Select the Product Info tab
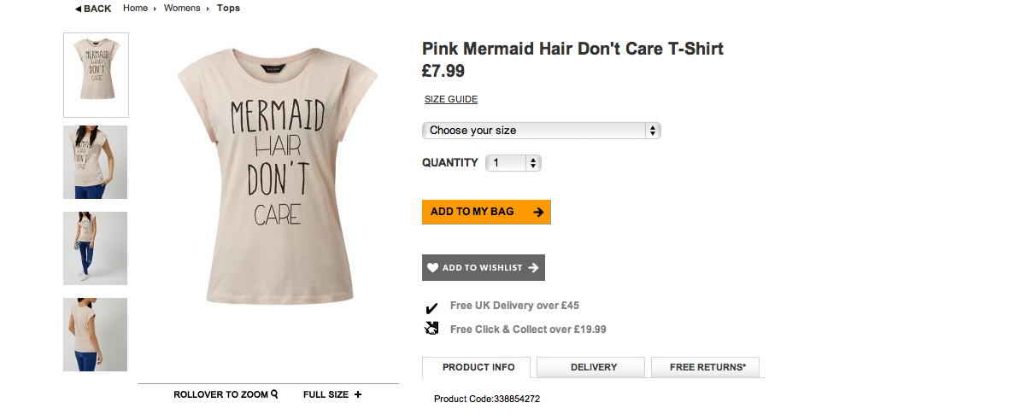Screen dimensions: 1015x420 pyautogui.click(x=478, y=367)
